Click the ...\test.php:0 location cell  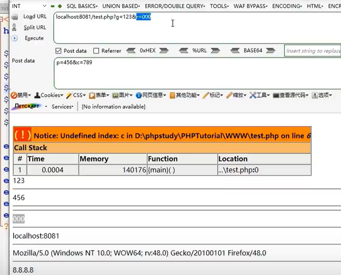tap(264, 170)
